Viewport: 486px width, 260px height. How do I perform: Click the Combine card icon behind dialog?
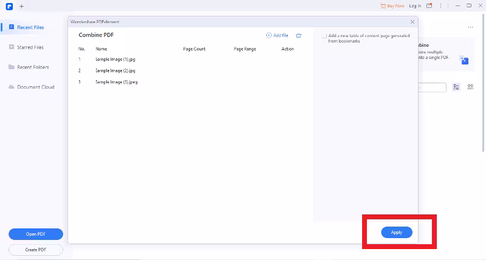coord(464,60)
